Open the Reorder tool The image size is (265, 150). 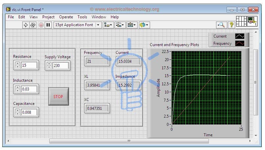[x=144, y=25]
